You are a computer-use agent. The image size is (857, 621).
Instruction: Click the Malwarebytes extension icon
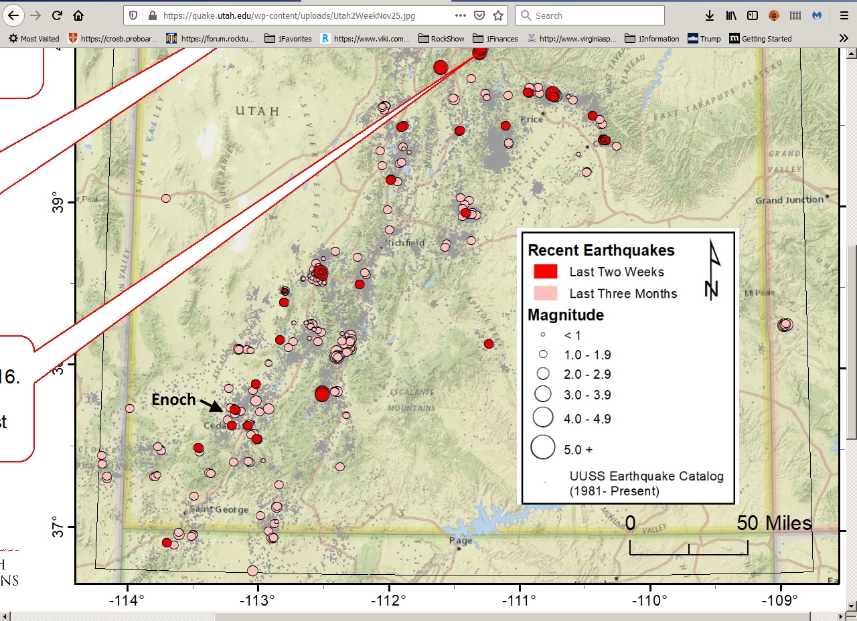pyautogui.click(x=817, y=15)
